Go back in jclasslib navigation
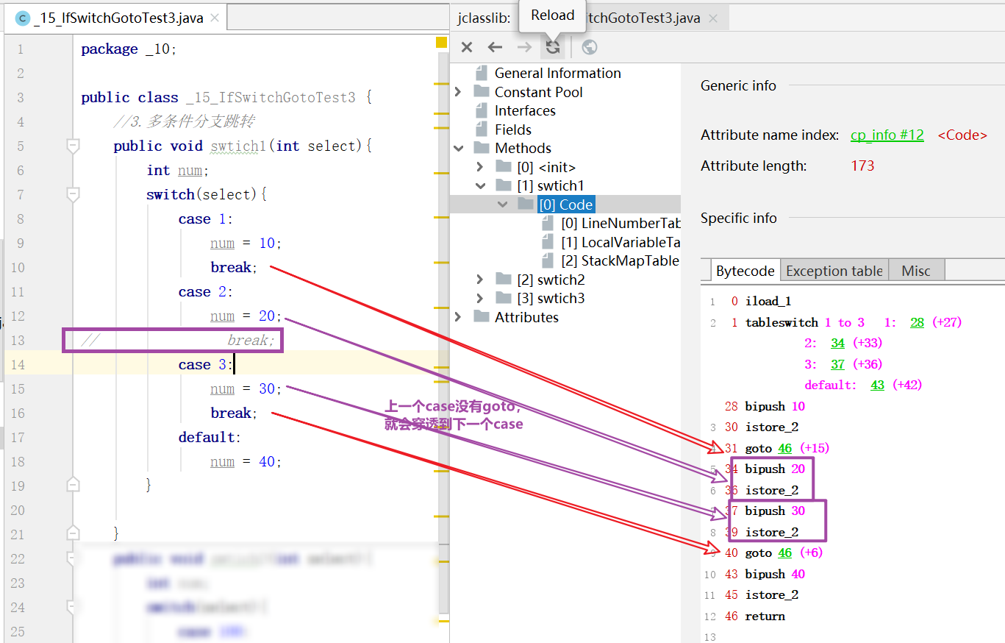This screenshot has width=1005, height=643. click(495, 47)
